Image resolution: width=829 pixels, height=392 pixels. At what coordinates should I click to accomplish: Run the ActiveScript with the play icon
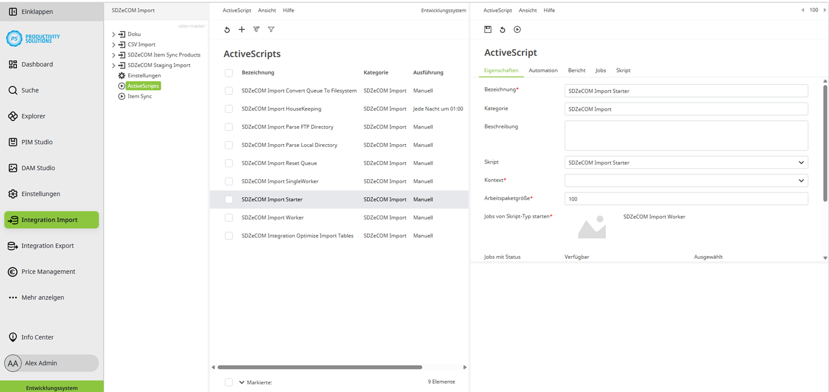coord(517,29)
